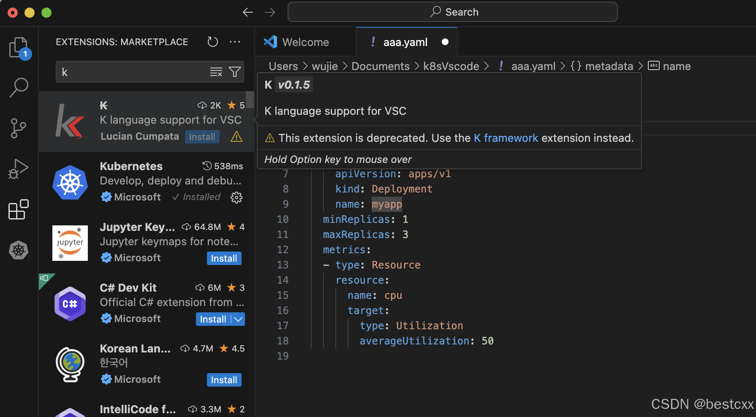The width and height of the screenshot is (756, 417).
Task: Click name symbol in the breadcrumb path
Action: (677, 66)
